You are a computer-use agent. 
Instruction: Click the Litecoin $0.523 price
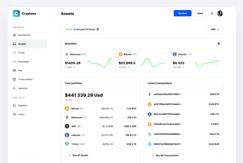pos(178,63)
